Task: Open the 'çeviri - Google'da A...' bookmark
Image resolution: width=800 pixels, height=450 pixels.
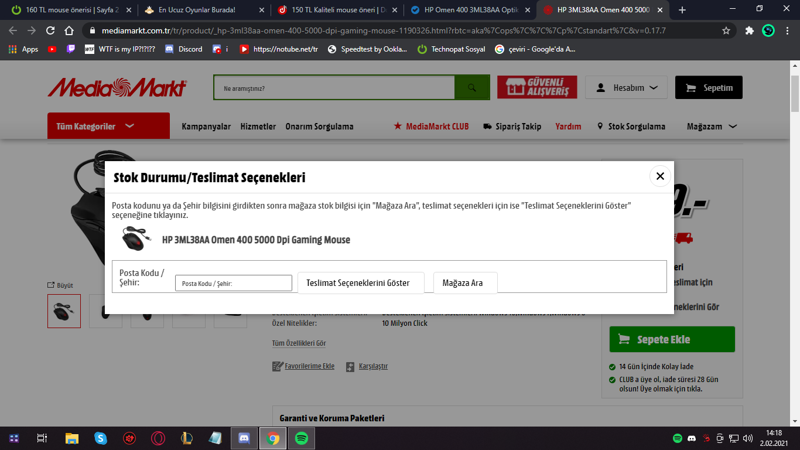Action: click(535, 49)
